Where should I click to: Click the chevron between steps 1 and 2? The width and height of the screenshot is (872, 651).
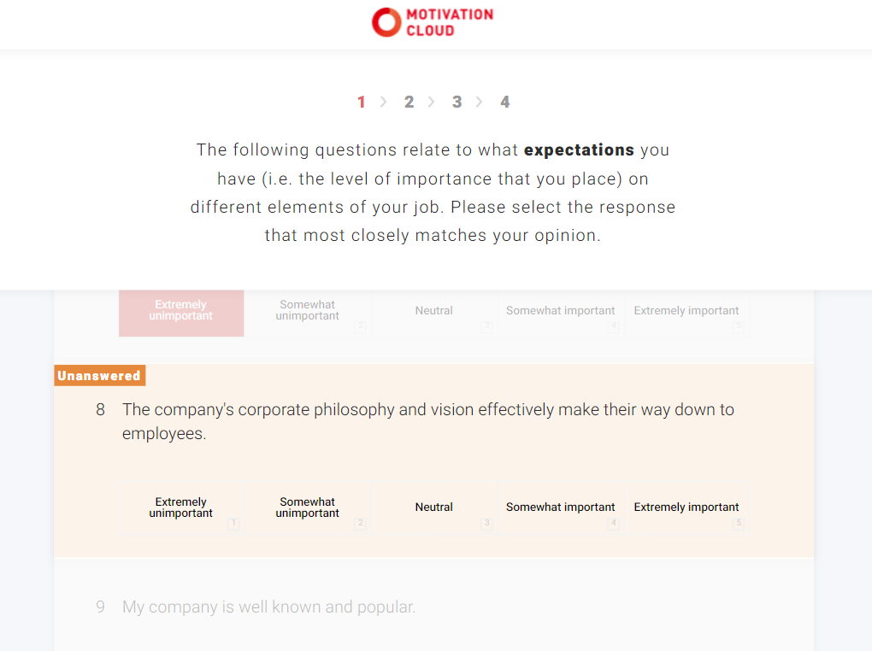pyautogui.click(x=384, y=103)
